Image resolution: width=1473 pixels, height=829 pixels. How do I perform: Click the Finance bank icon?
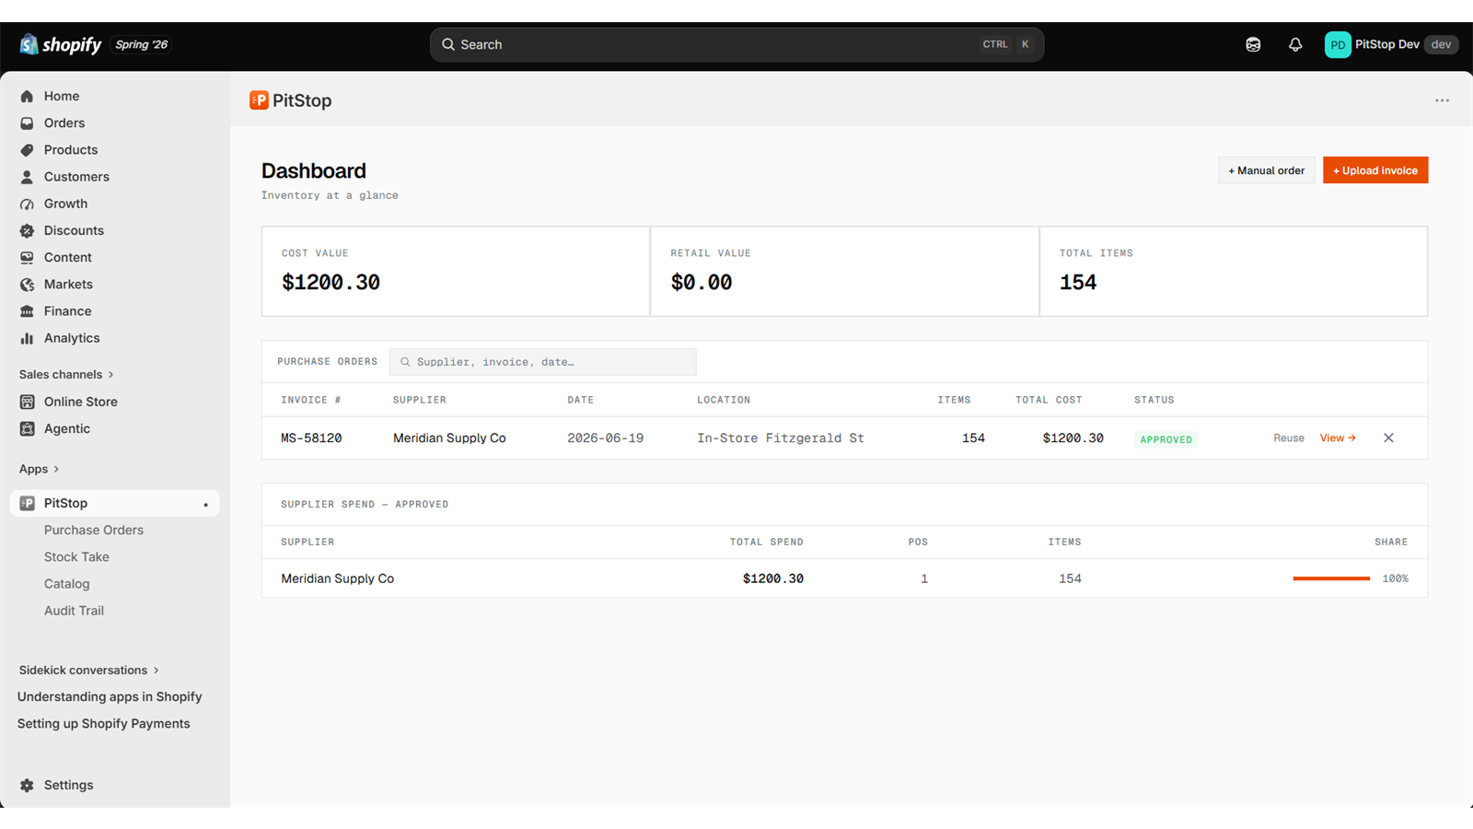pos(27,311)
